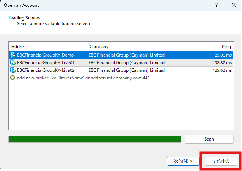Sort servers by Address column header
242x171 pixels.
pos(48,47)
